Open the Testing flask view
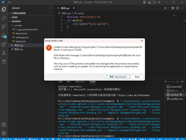Image resolution: width=186 pixels, height=140 pixels. pyautogui.click(x=4, y=53)
